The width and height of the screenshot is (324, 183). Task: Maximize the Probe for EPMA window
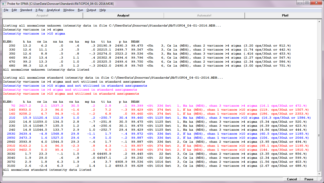click(307, 3)
